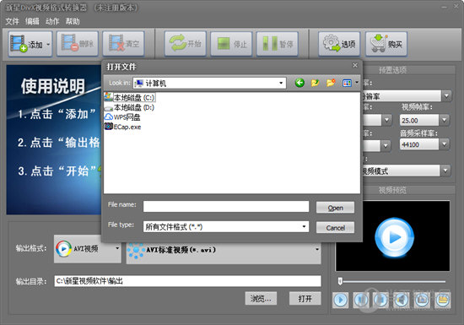
Task: Open the 帮助 menu
Action: point(73,21)
